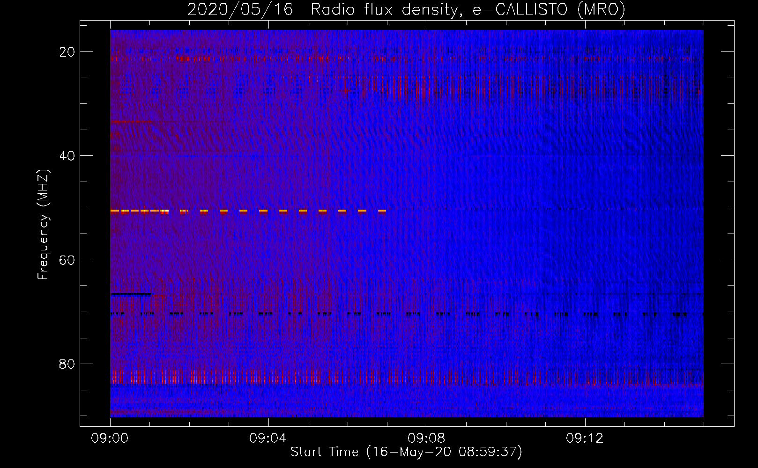Click the '09:08' time tick label

pyautogui.click(x=427, y=439)
